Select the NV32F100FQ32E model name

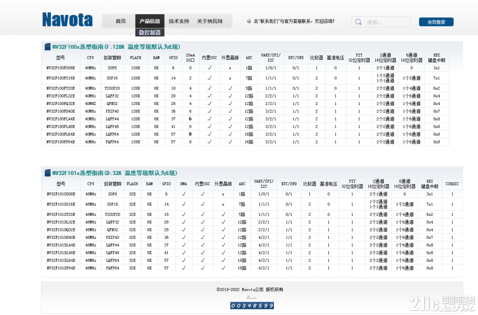click(61, 104)
